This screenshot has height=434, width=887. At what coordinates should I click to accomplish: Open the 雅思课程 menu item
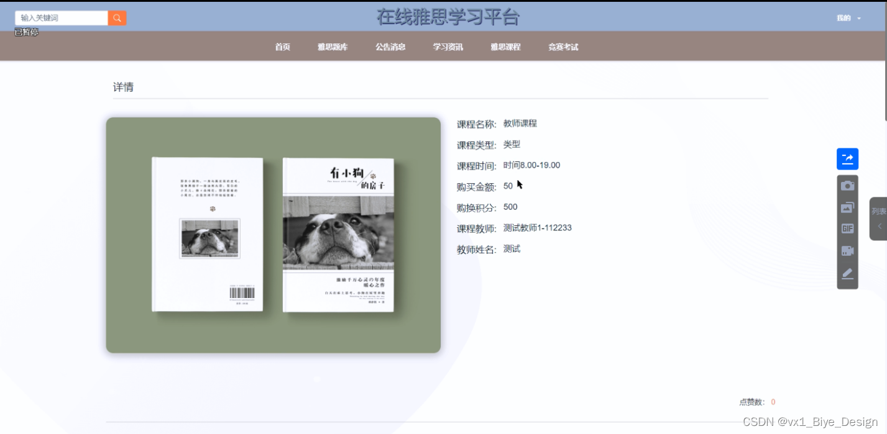coord(505,47)
